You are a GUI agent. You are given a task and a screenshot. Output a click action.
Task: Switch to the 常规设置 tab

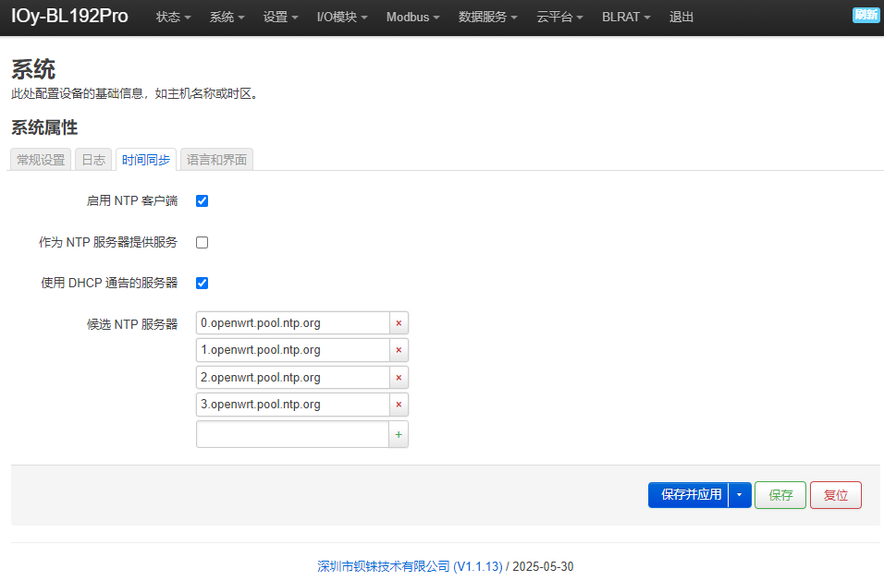[x=41, y=160]
